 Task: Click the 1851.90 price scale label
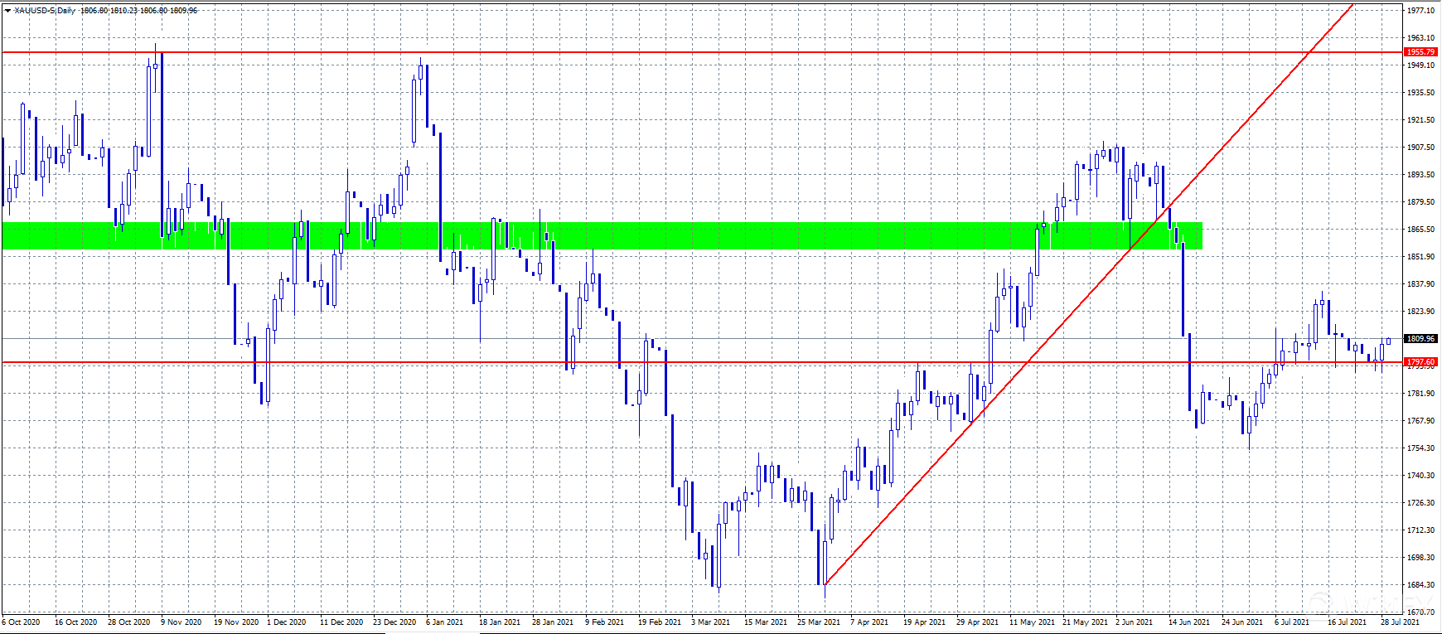1420,257
